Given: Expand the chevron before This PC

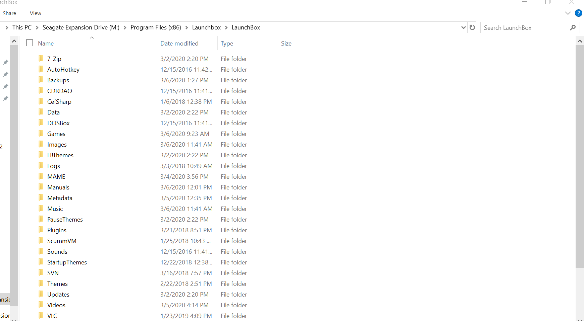Looking at the screenshot, I should click(x=7, y=27).
